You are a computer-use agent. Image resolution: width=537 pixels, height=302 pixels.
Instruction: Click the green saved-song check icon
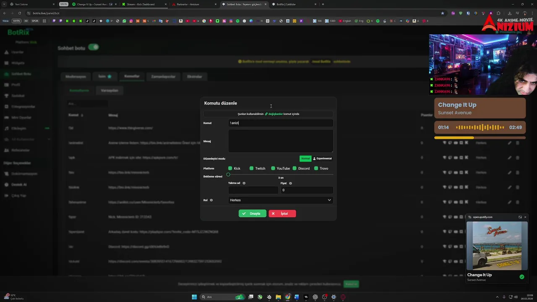click(522, 277)
